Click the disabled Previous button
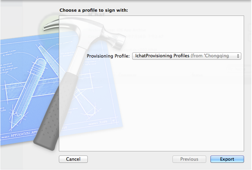The width and height of the screenshot is (252, 170). (189, 159)
